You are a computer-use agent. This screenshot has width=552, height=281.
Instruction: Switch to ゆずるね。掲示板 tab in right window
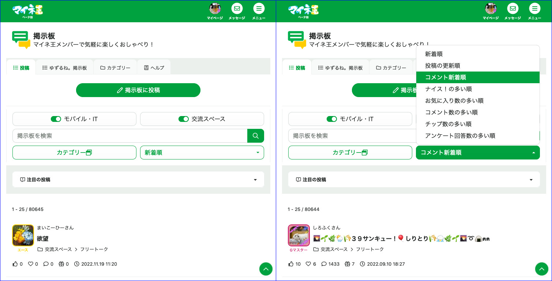click(x=341, y=68)
